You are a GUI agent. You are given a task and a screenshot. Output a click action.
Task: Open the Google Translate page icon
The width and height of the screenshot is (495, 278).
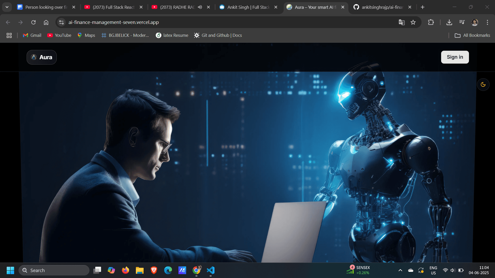[401, 22]
